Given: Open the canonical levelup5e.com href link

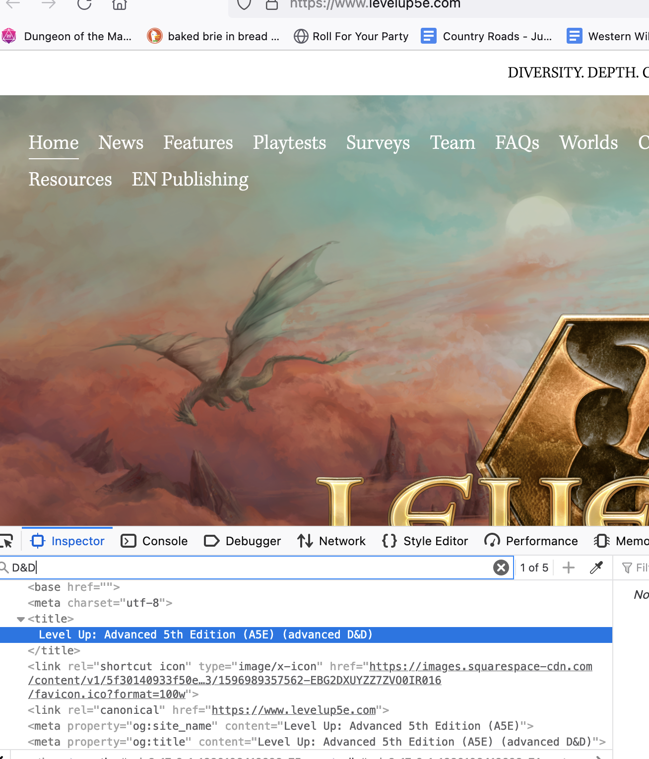Looking at the screenshot, I should [294, 710].
